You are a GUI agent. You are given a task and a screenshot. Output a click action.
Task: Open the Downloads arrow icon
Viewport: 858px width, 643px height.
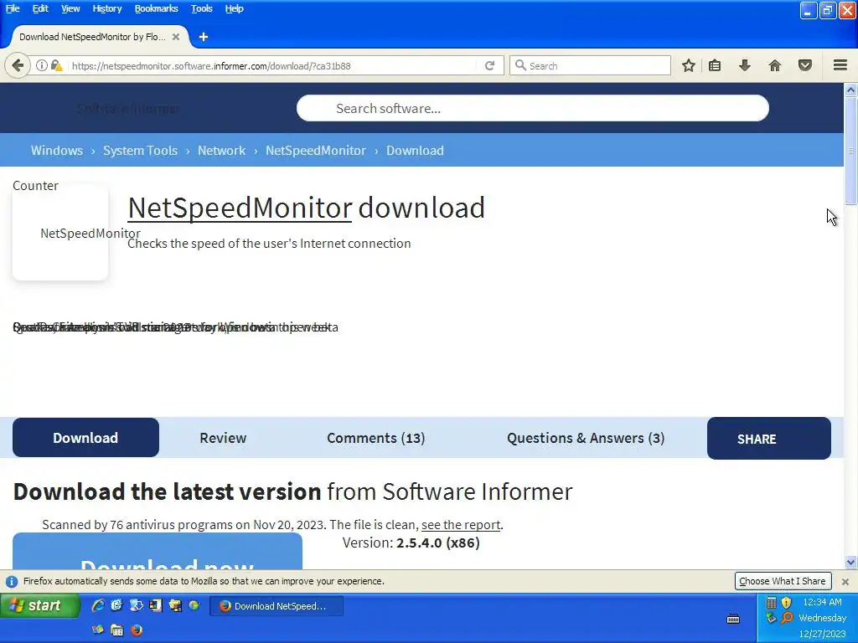click(x=744, y=65)
